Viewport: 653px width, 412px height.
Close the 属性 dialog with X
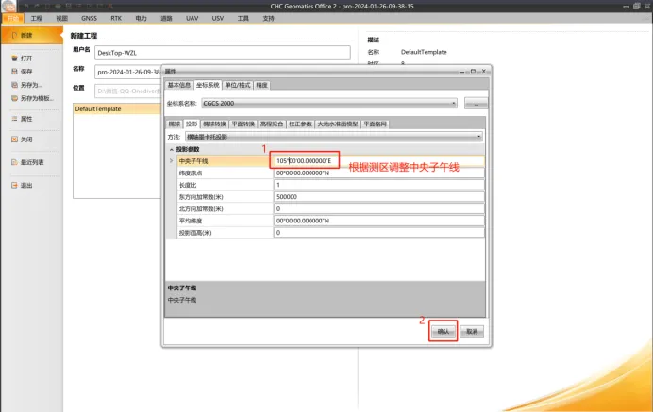[483, 71]
